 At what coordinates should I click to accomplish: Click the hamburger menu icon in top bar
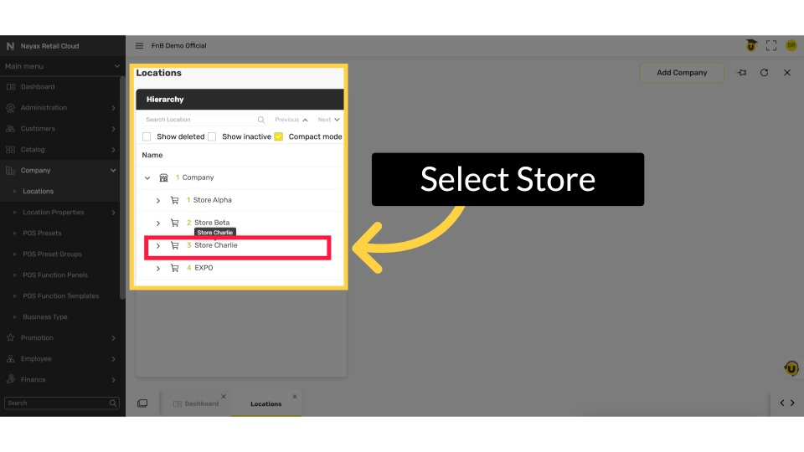point(140,46)
